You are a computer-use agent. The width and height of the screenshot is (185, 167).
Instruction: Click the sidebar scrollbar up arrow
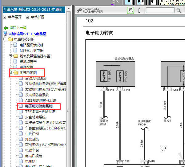[x=69, y=9]
